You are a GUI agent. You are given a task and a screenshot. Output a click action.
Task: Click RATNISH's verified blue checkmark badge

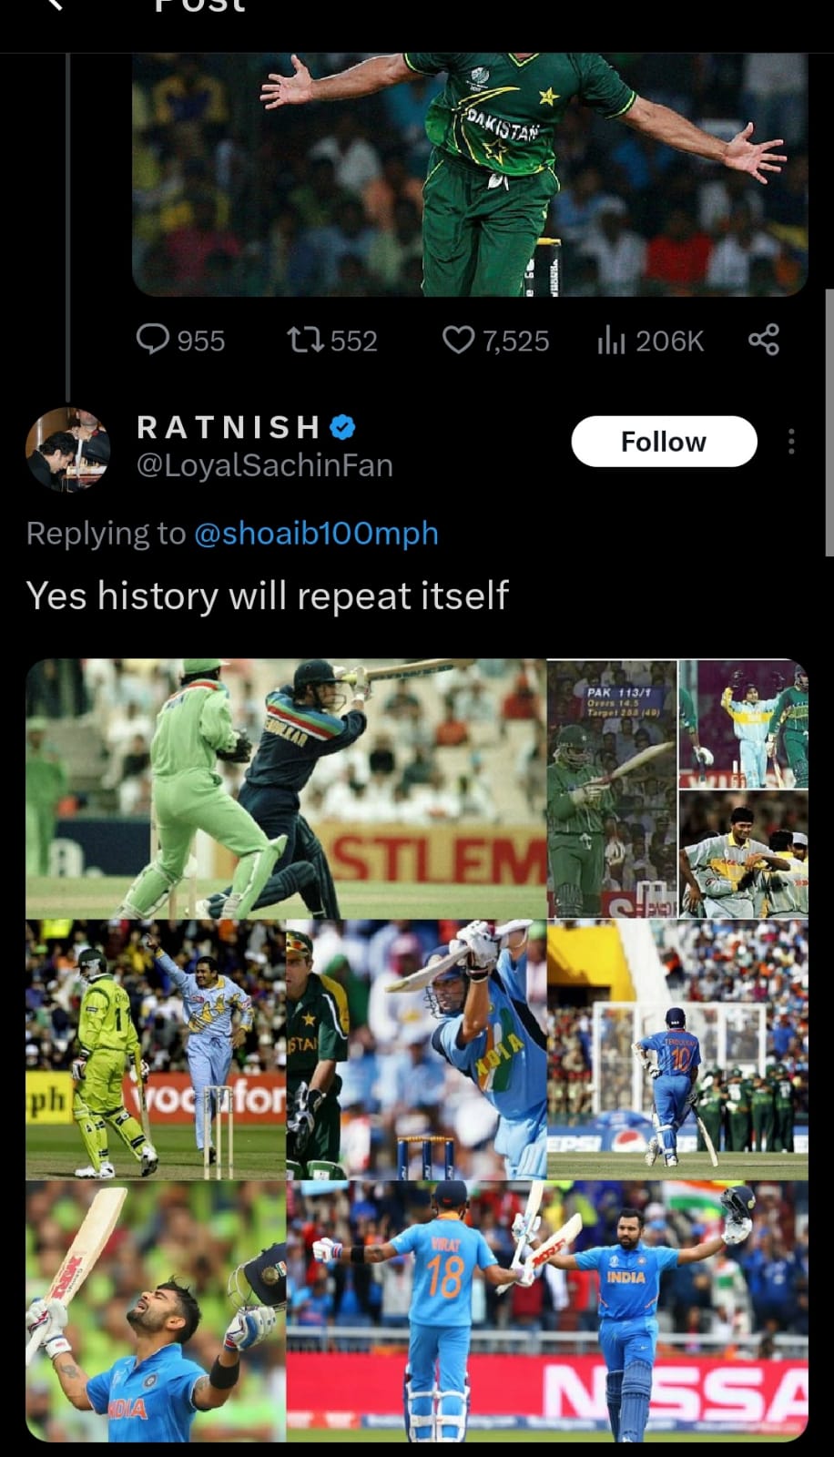(x=341, y=424)
